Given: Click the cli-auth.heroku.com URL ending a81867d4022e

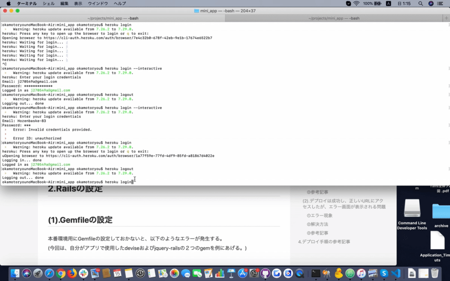Looking at the screenshot, I should point(130,156).
